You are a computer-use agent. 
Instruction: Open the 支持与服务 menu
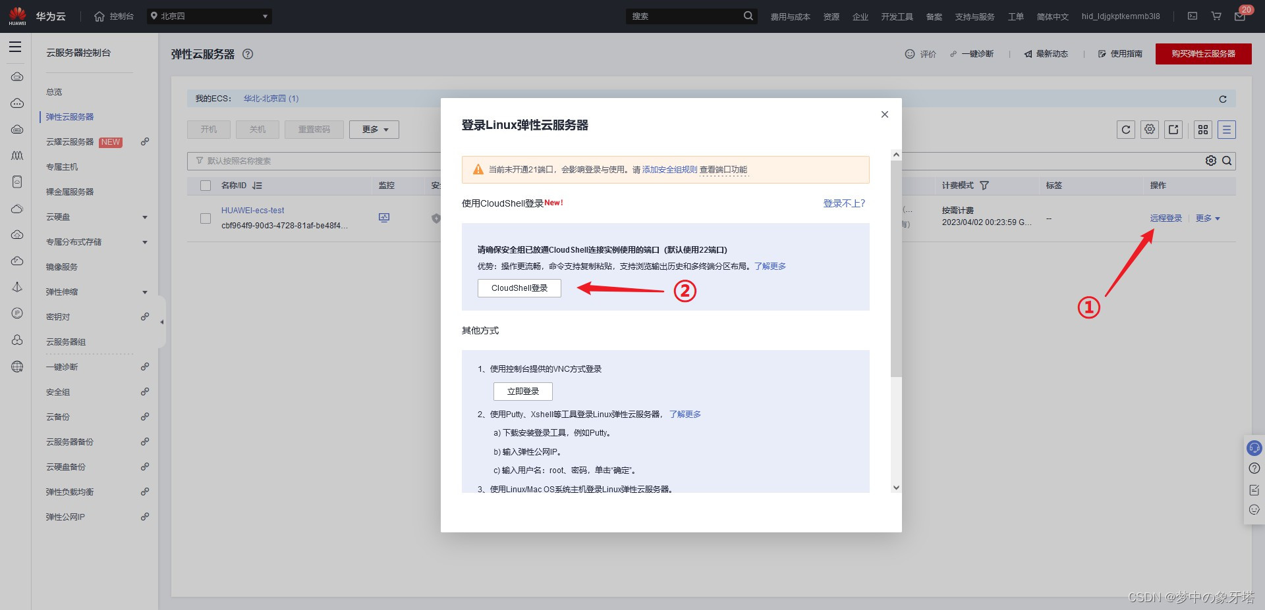click(x=974, y=16)
